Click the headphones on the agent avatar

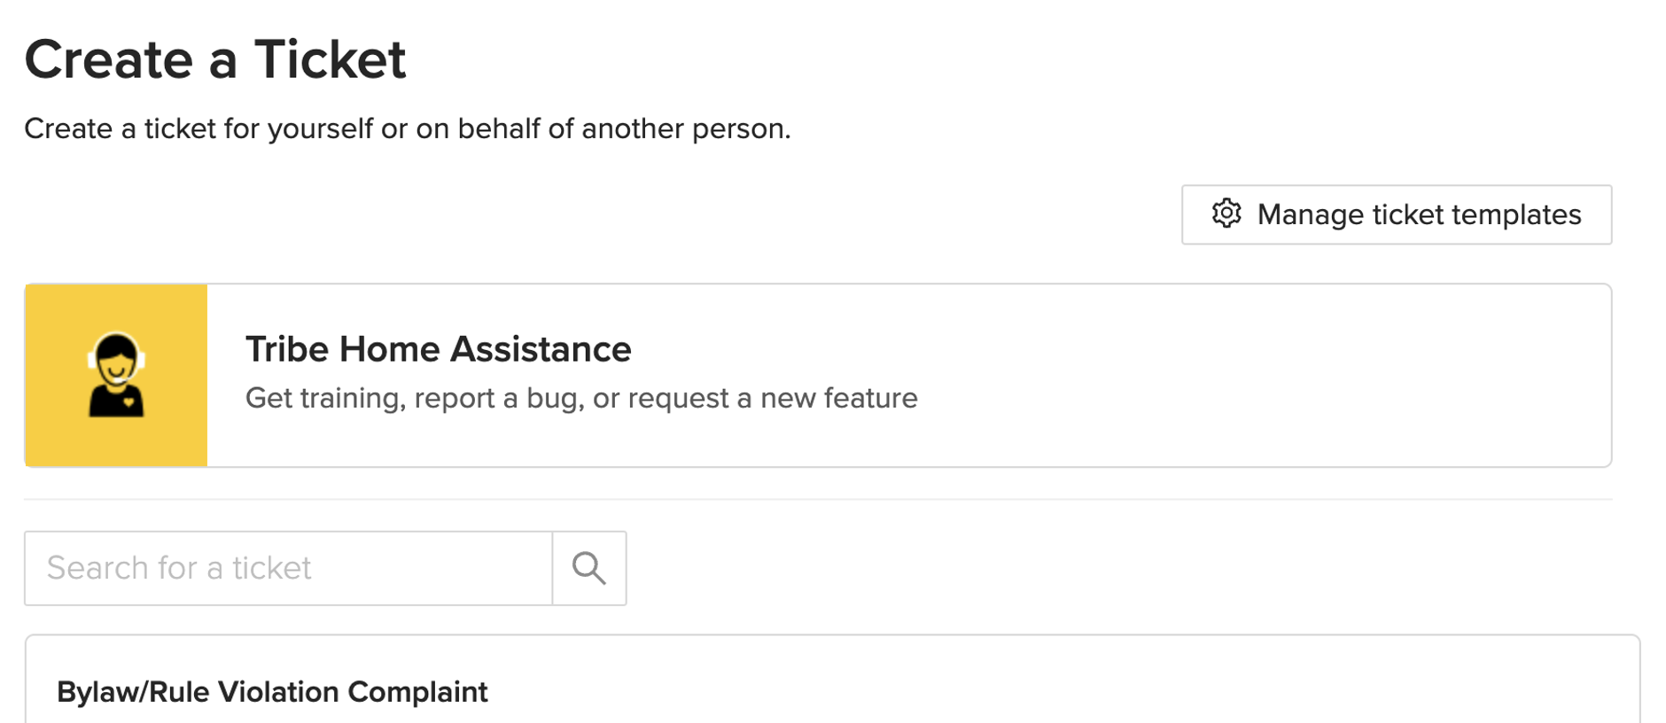click(116, 353)
